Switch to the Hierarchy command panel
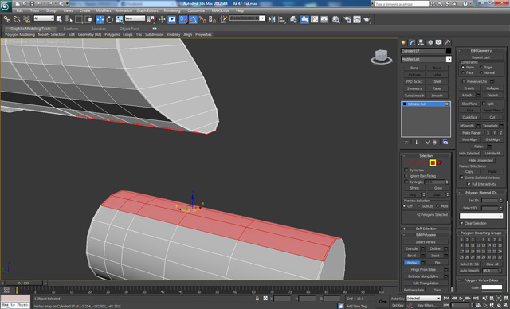The height and width of the screenshot is (309, 510). click(x=422, y=42)
